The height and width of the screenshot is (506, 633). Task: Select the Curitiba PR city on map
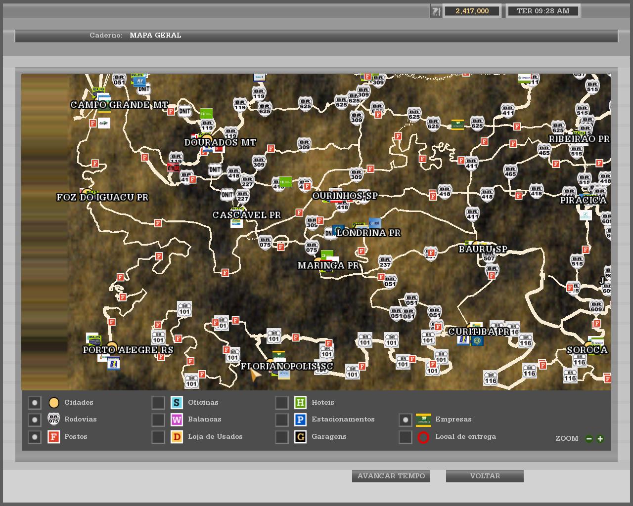[x=478, y=331]
